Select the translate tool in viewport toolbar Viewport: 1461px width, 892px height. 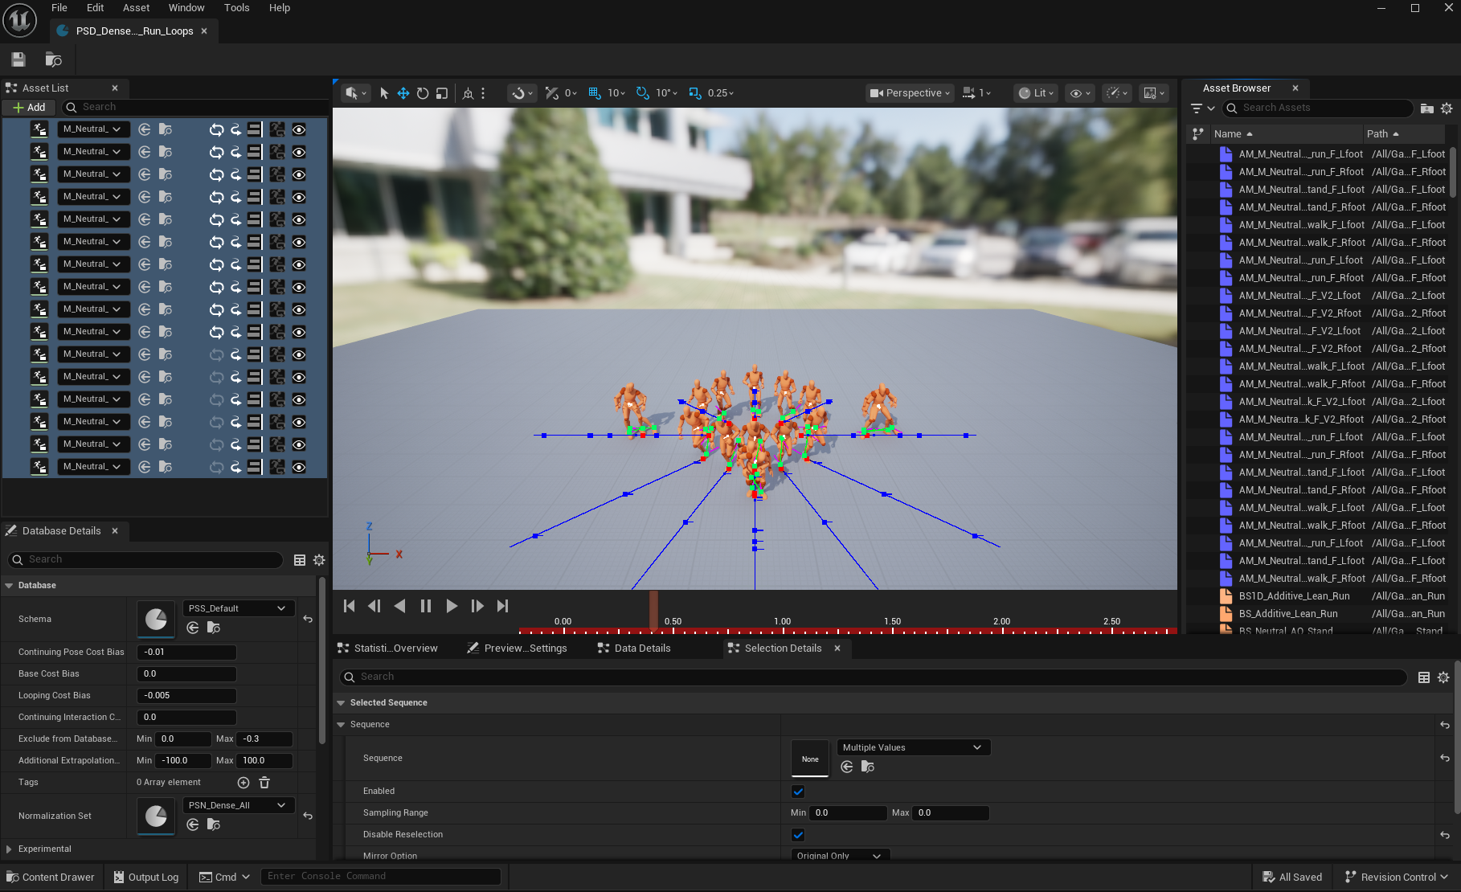(403, 93)
